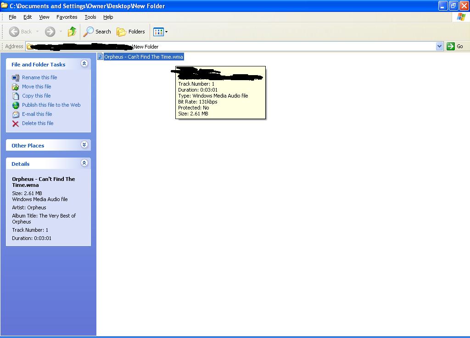Open the Help menu
This screenshot has width=470, height=338.
click(108, 17)
